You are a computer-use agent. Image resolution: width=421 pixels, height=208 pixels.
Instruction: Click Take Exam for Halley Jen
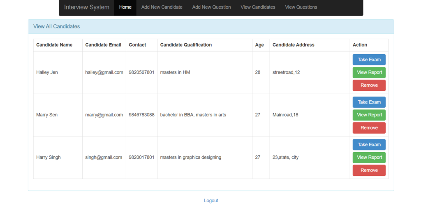point(369,60)
